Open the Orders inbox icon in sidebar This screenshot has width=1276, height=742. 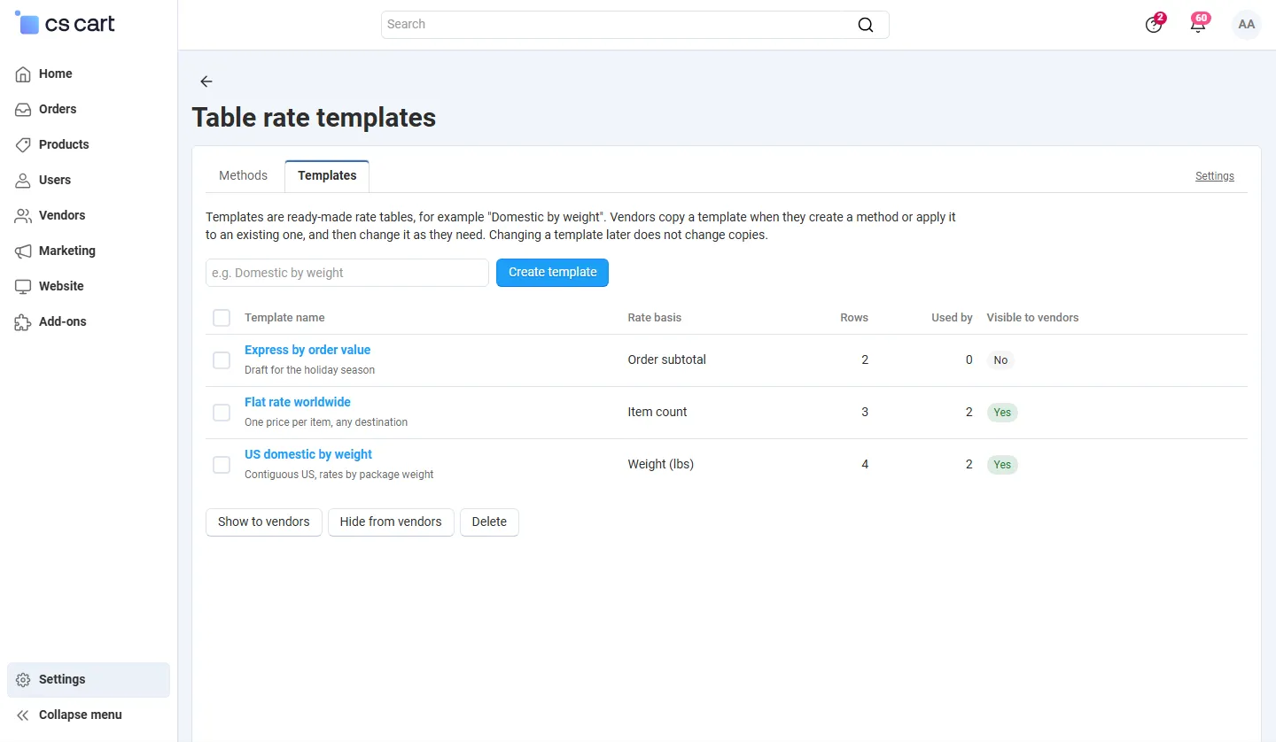point(23,110)
